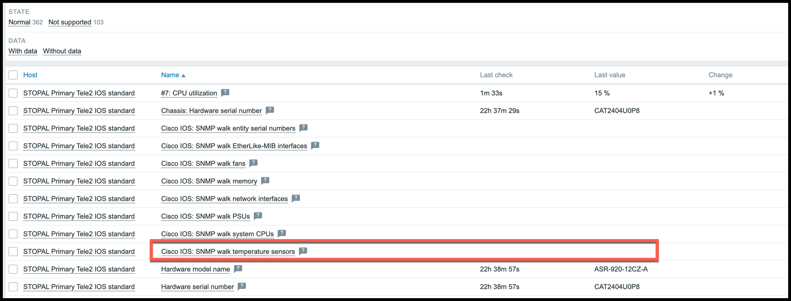Select checkbox for Hardware model name row
The height and width of the screenshot is (301, 791).
[13, 269]
